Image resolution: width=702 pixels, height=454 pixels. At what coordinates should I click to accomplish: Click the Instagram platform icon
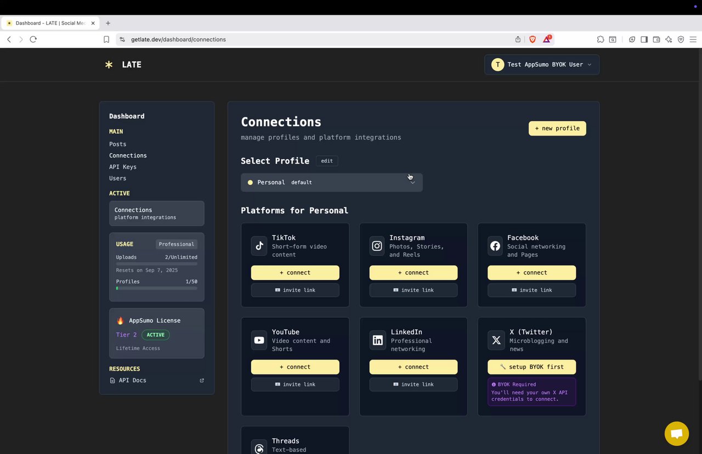377,246
